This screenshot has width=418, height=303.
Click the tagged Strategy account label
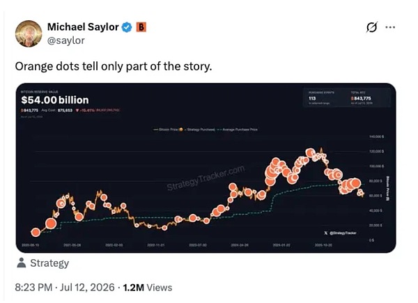tap(49, 263)
